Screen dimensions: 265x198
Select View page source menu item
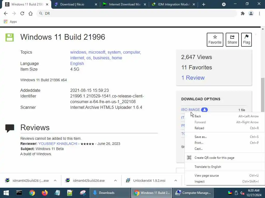[x=225, y=176]
